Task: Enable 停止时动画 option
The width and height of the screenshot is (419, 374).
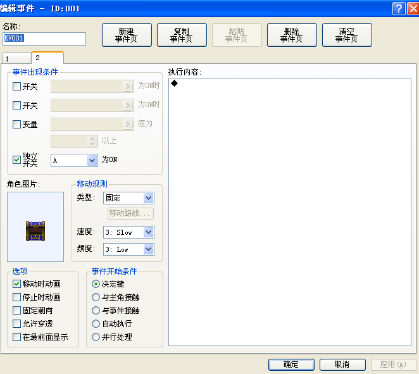Action: (16, 297)
